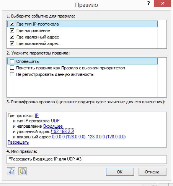
Task: Click the paste rule icon
Action: pos(23,172)
